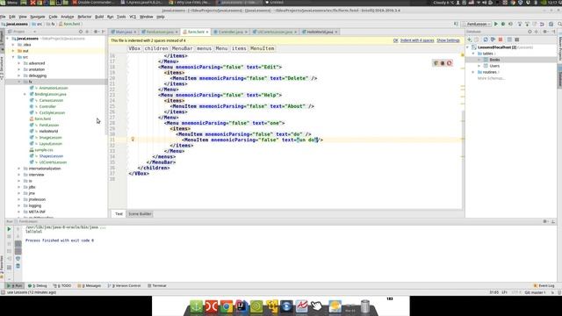Expand the Books table
Viewport: 562px width, 316px height.
pos(479,60)
